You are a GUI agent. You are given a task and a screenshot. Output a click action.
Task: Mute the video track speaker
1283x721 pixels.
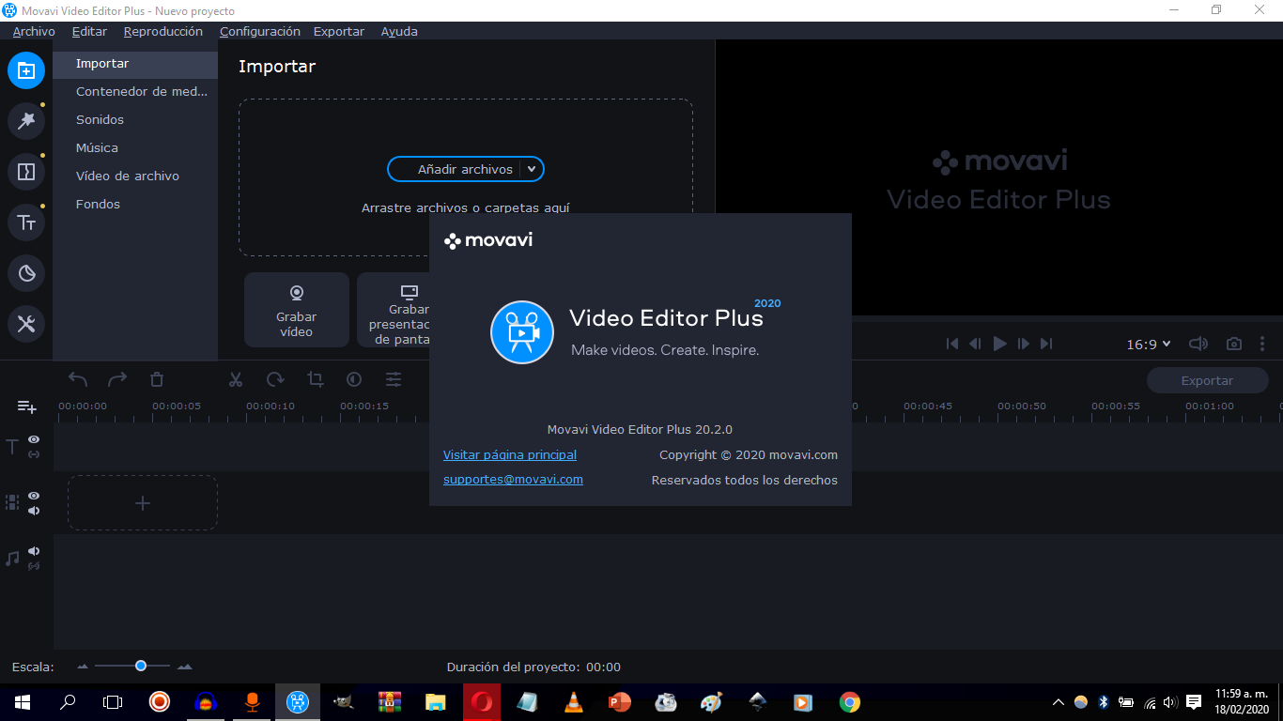(34, 511)
